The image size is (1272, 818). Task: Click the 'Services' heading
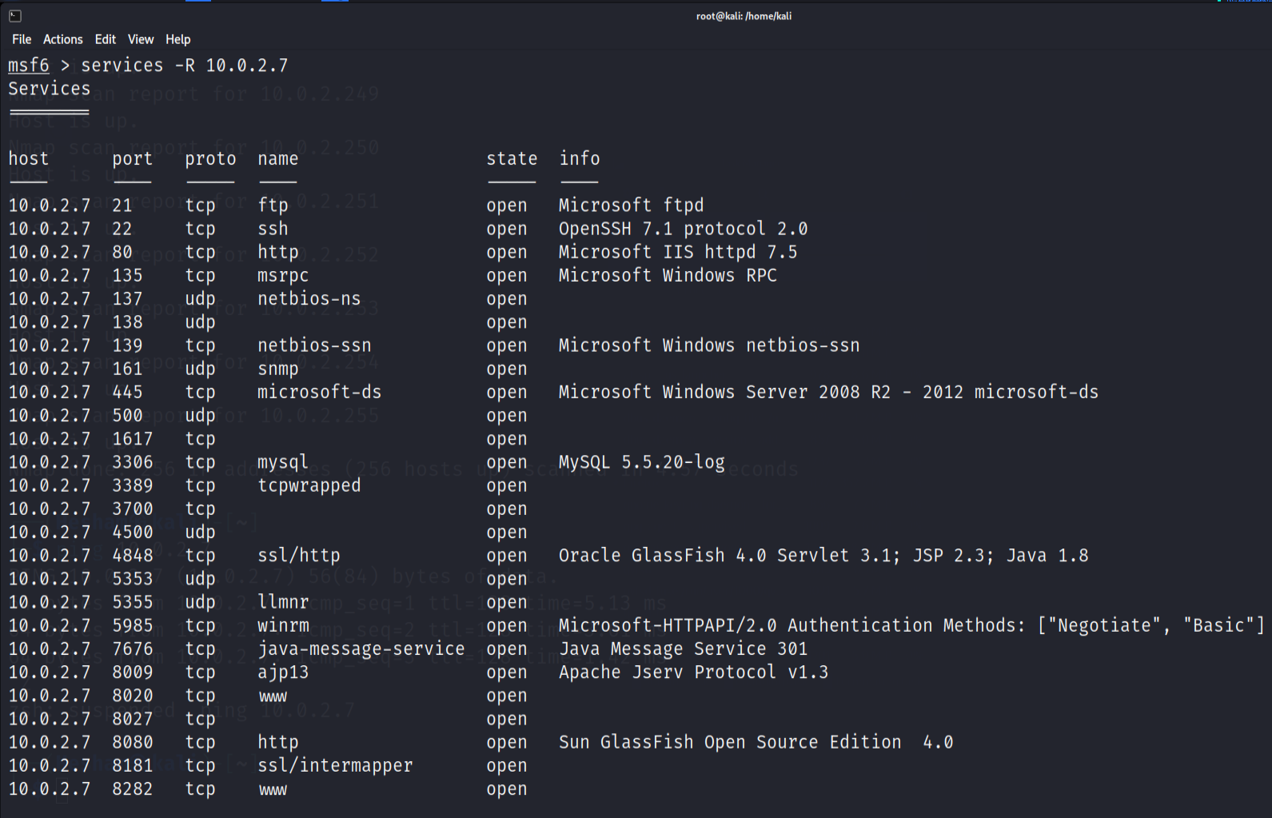click(x=50, y=89)
